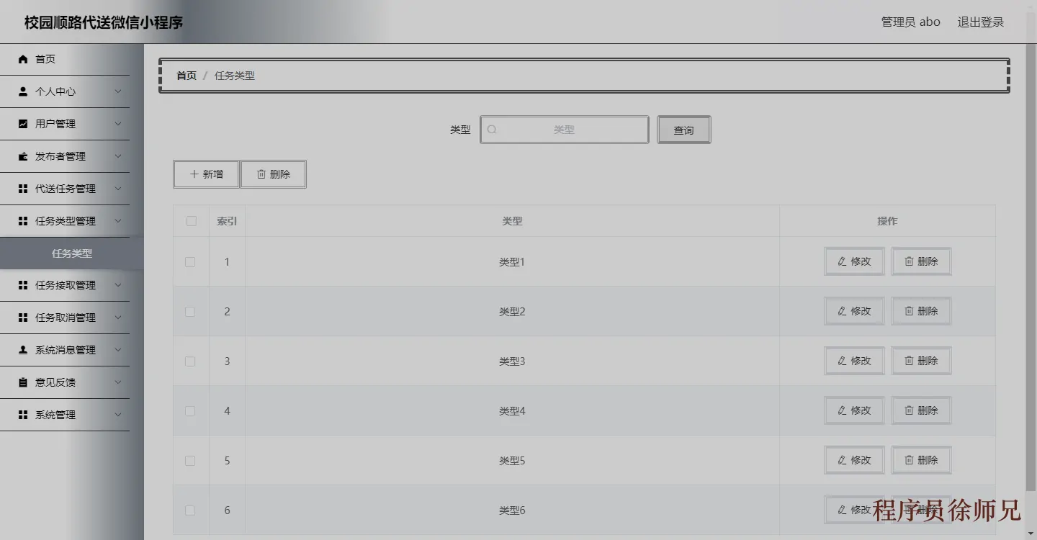Open the 任务类型 submenu item
Image resolution: width=1037 pixels, height=540 pixels.
[x=72, y=253]
